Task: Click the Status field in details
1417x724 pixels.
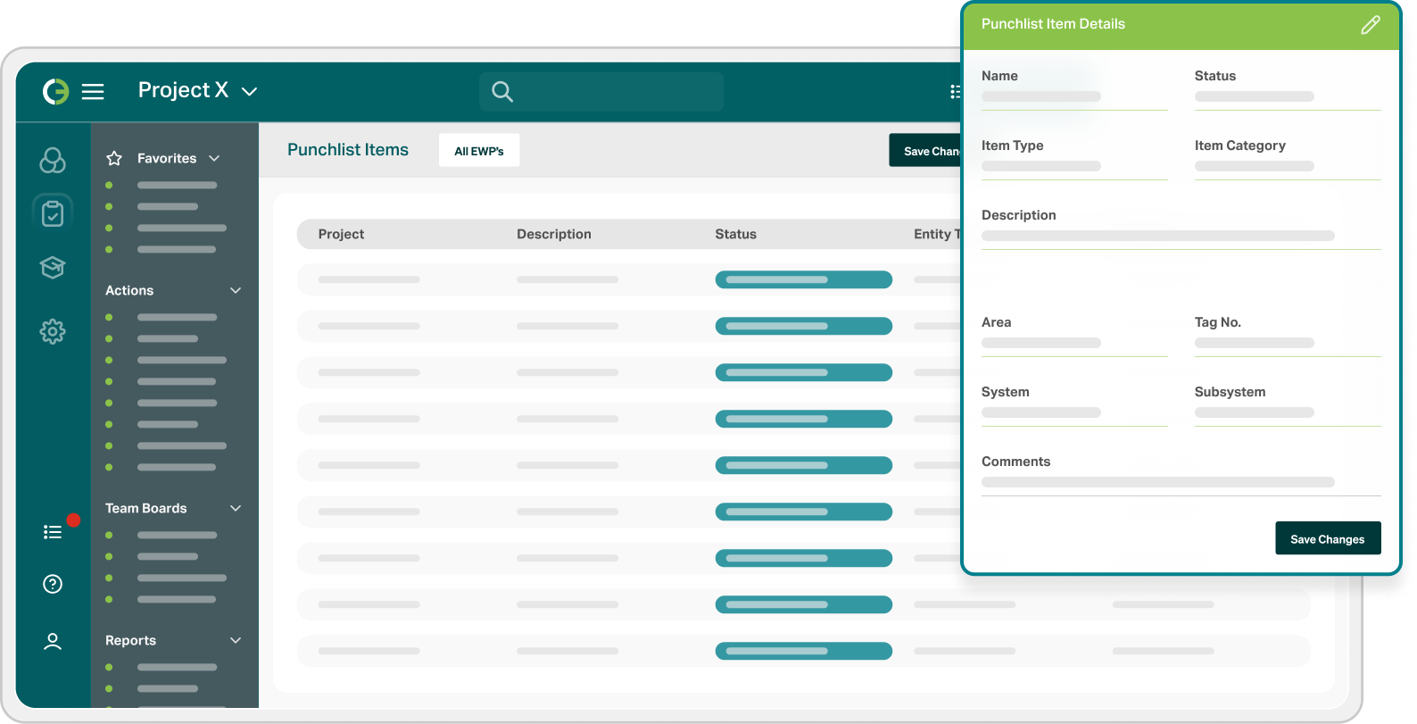Action: pos(1288,96)
